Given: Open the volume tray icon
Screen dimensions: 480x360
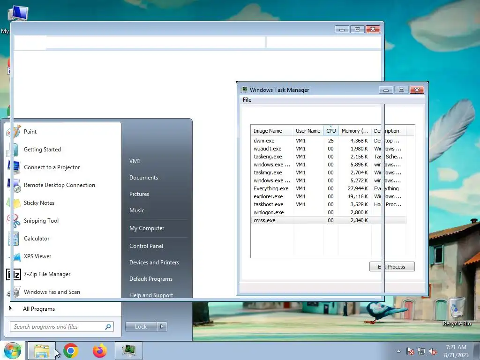Looking at the screenshot, I should coord(433,351).
